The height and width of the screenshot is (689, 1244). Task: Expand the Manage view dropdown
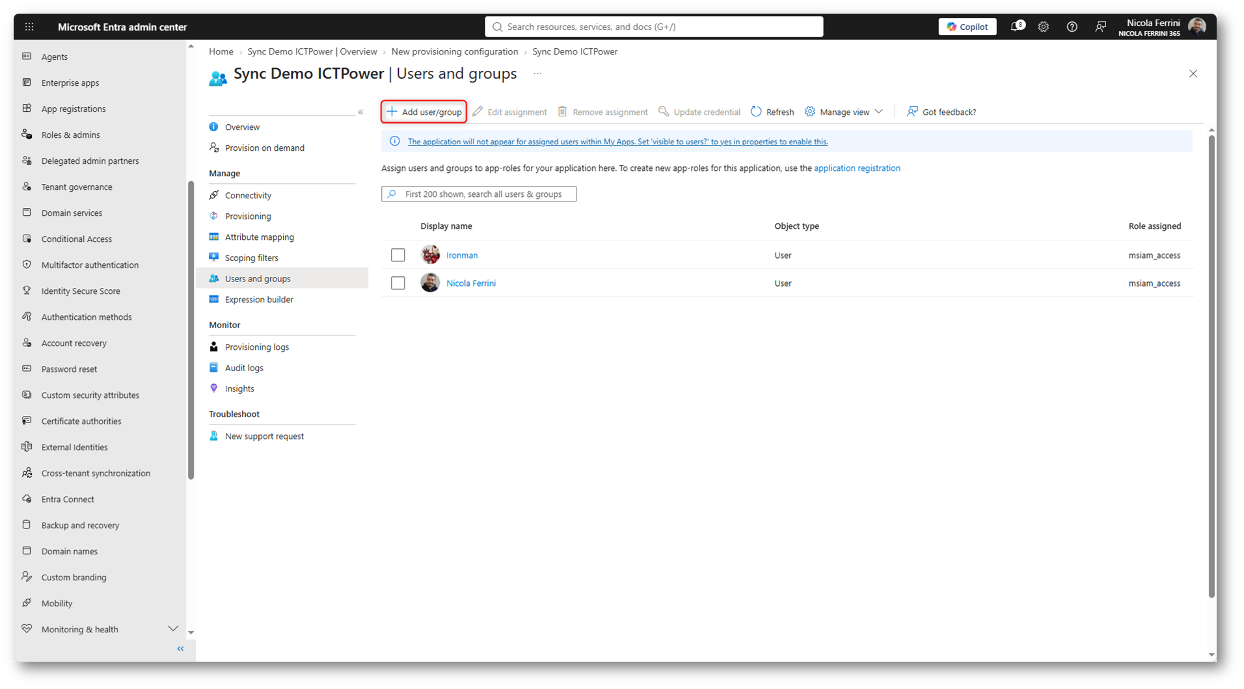coord(844,112)
